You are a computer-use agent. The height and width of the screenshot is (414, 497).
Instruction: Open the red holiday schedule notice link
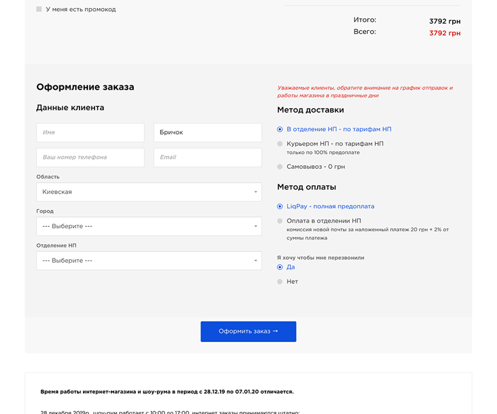[x=365, y=91]
